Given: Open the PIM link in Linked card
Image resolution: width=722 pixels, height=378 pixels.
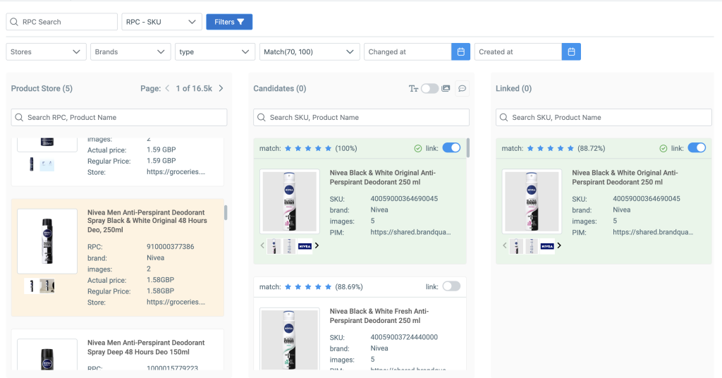Looking at the screenshot, I should (x=653, y=232).
